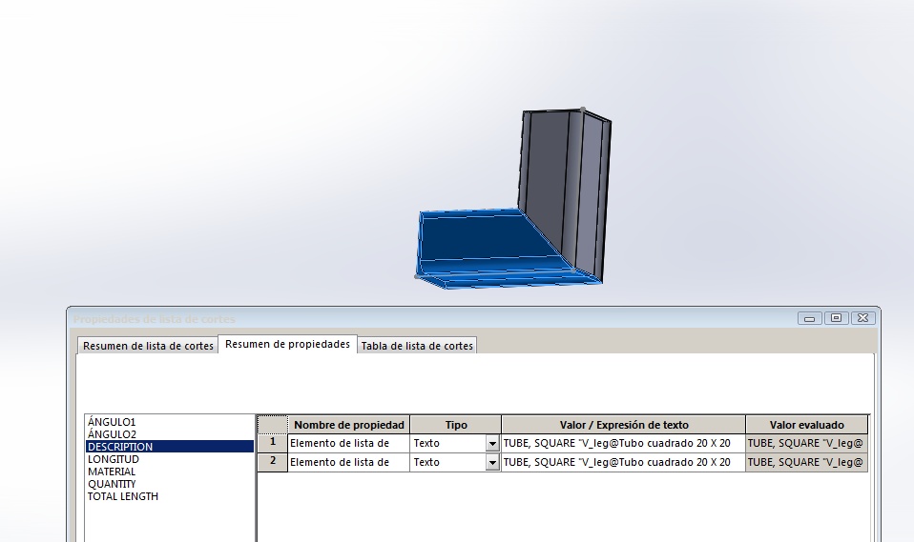Screen dimensions: 914x542
Task: Select DESCRIPTION in the property list
Action: point(170,447)
